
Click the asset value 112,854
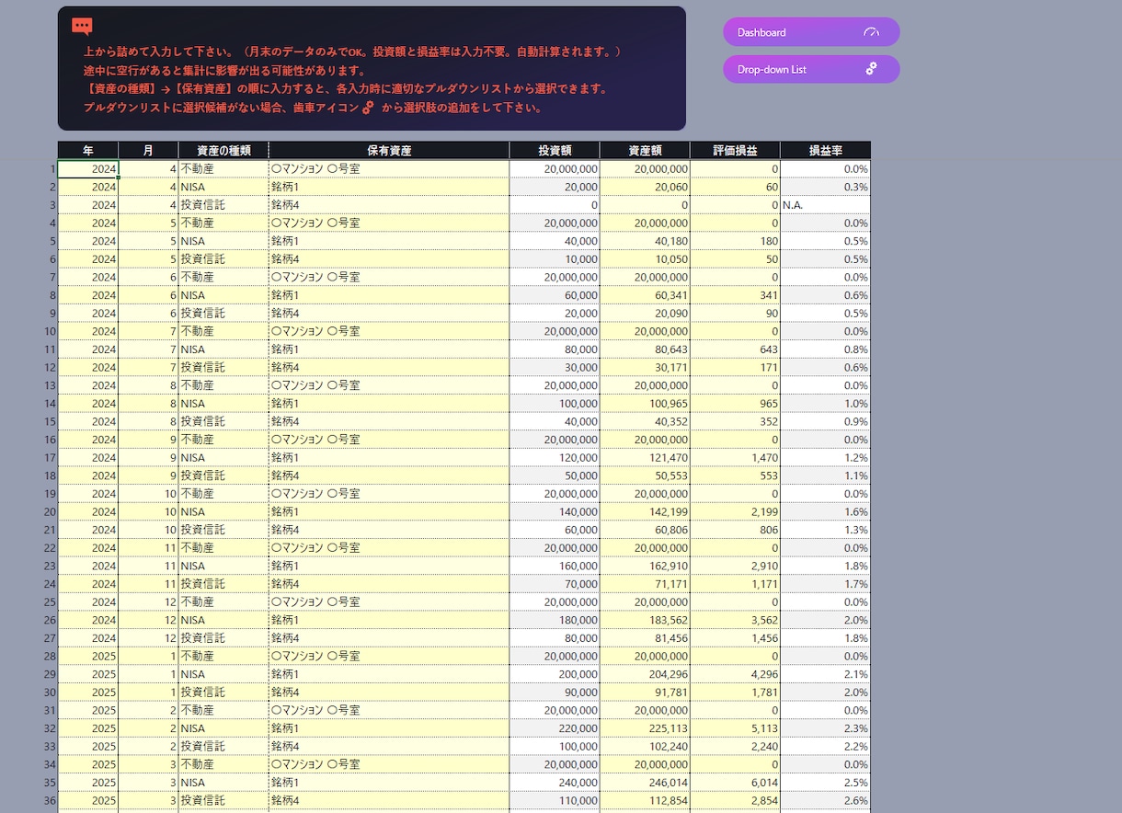[645, 800]
